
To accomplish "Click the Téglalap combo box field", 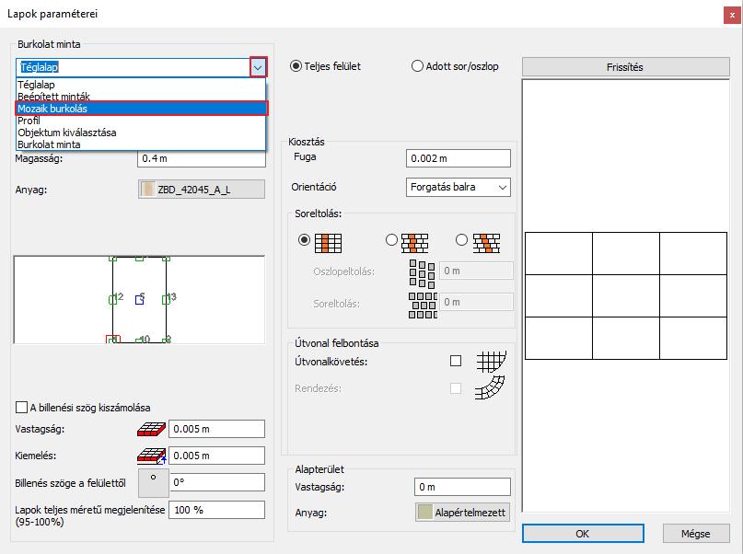I will (x=133, y=67).
